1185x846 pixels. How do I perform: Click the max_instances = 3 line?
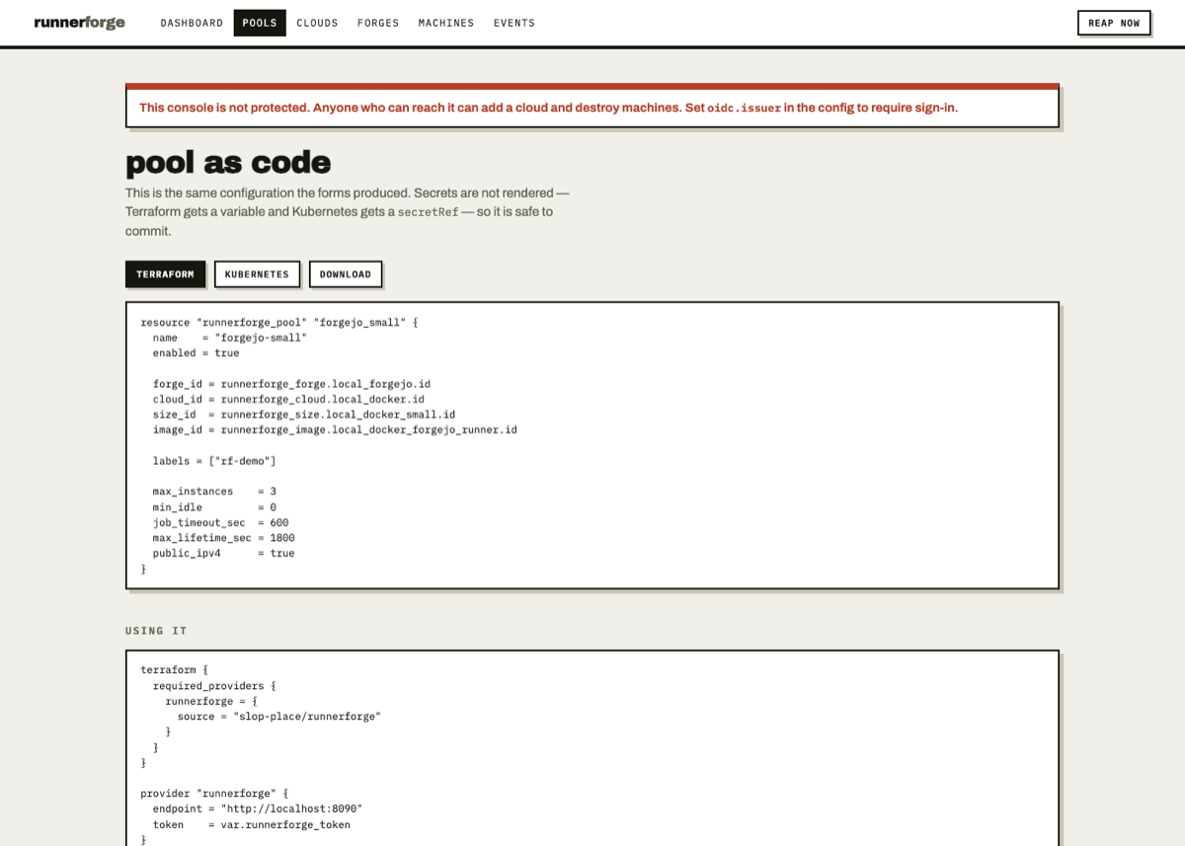(x=214, y=492)
